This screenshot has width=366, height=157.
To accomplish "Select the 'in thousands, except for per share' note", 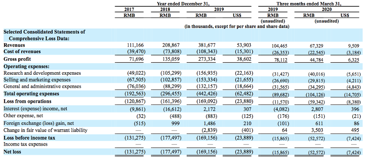I will coord(237,26).
